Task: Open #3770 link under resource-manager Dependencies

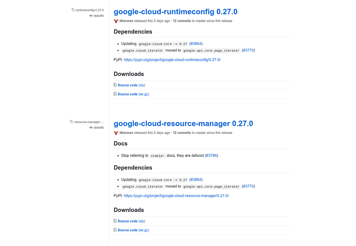Action: point(248,186)
